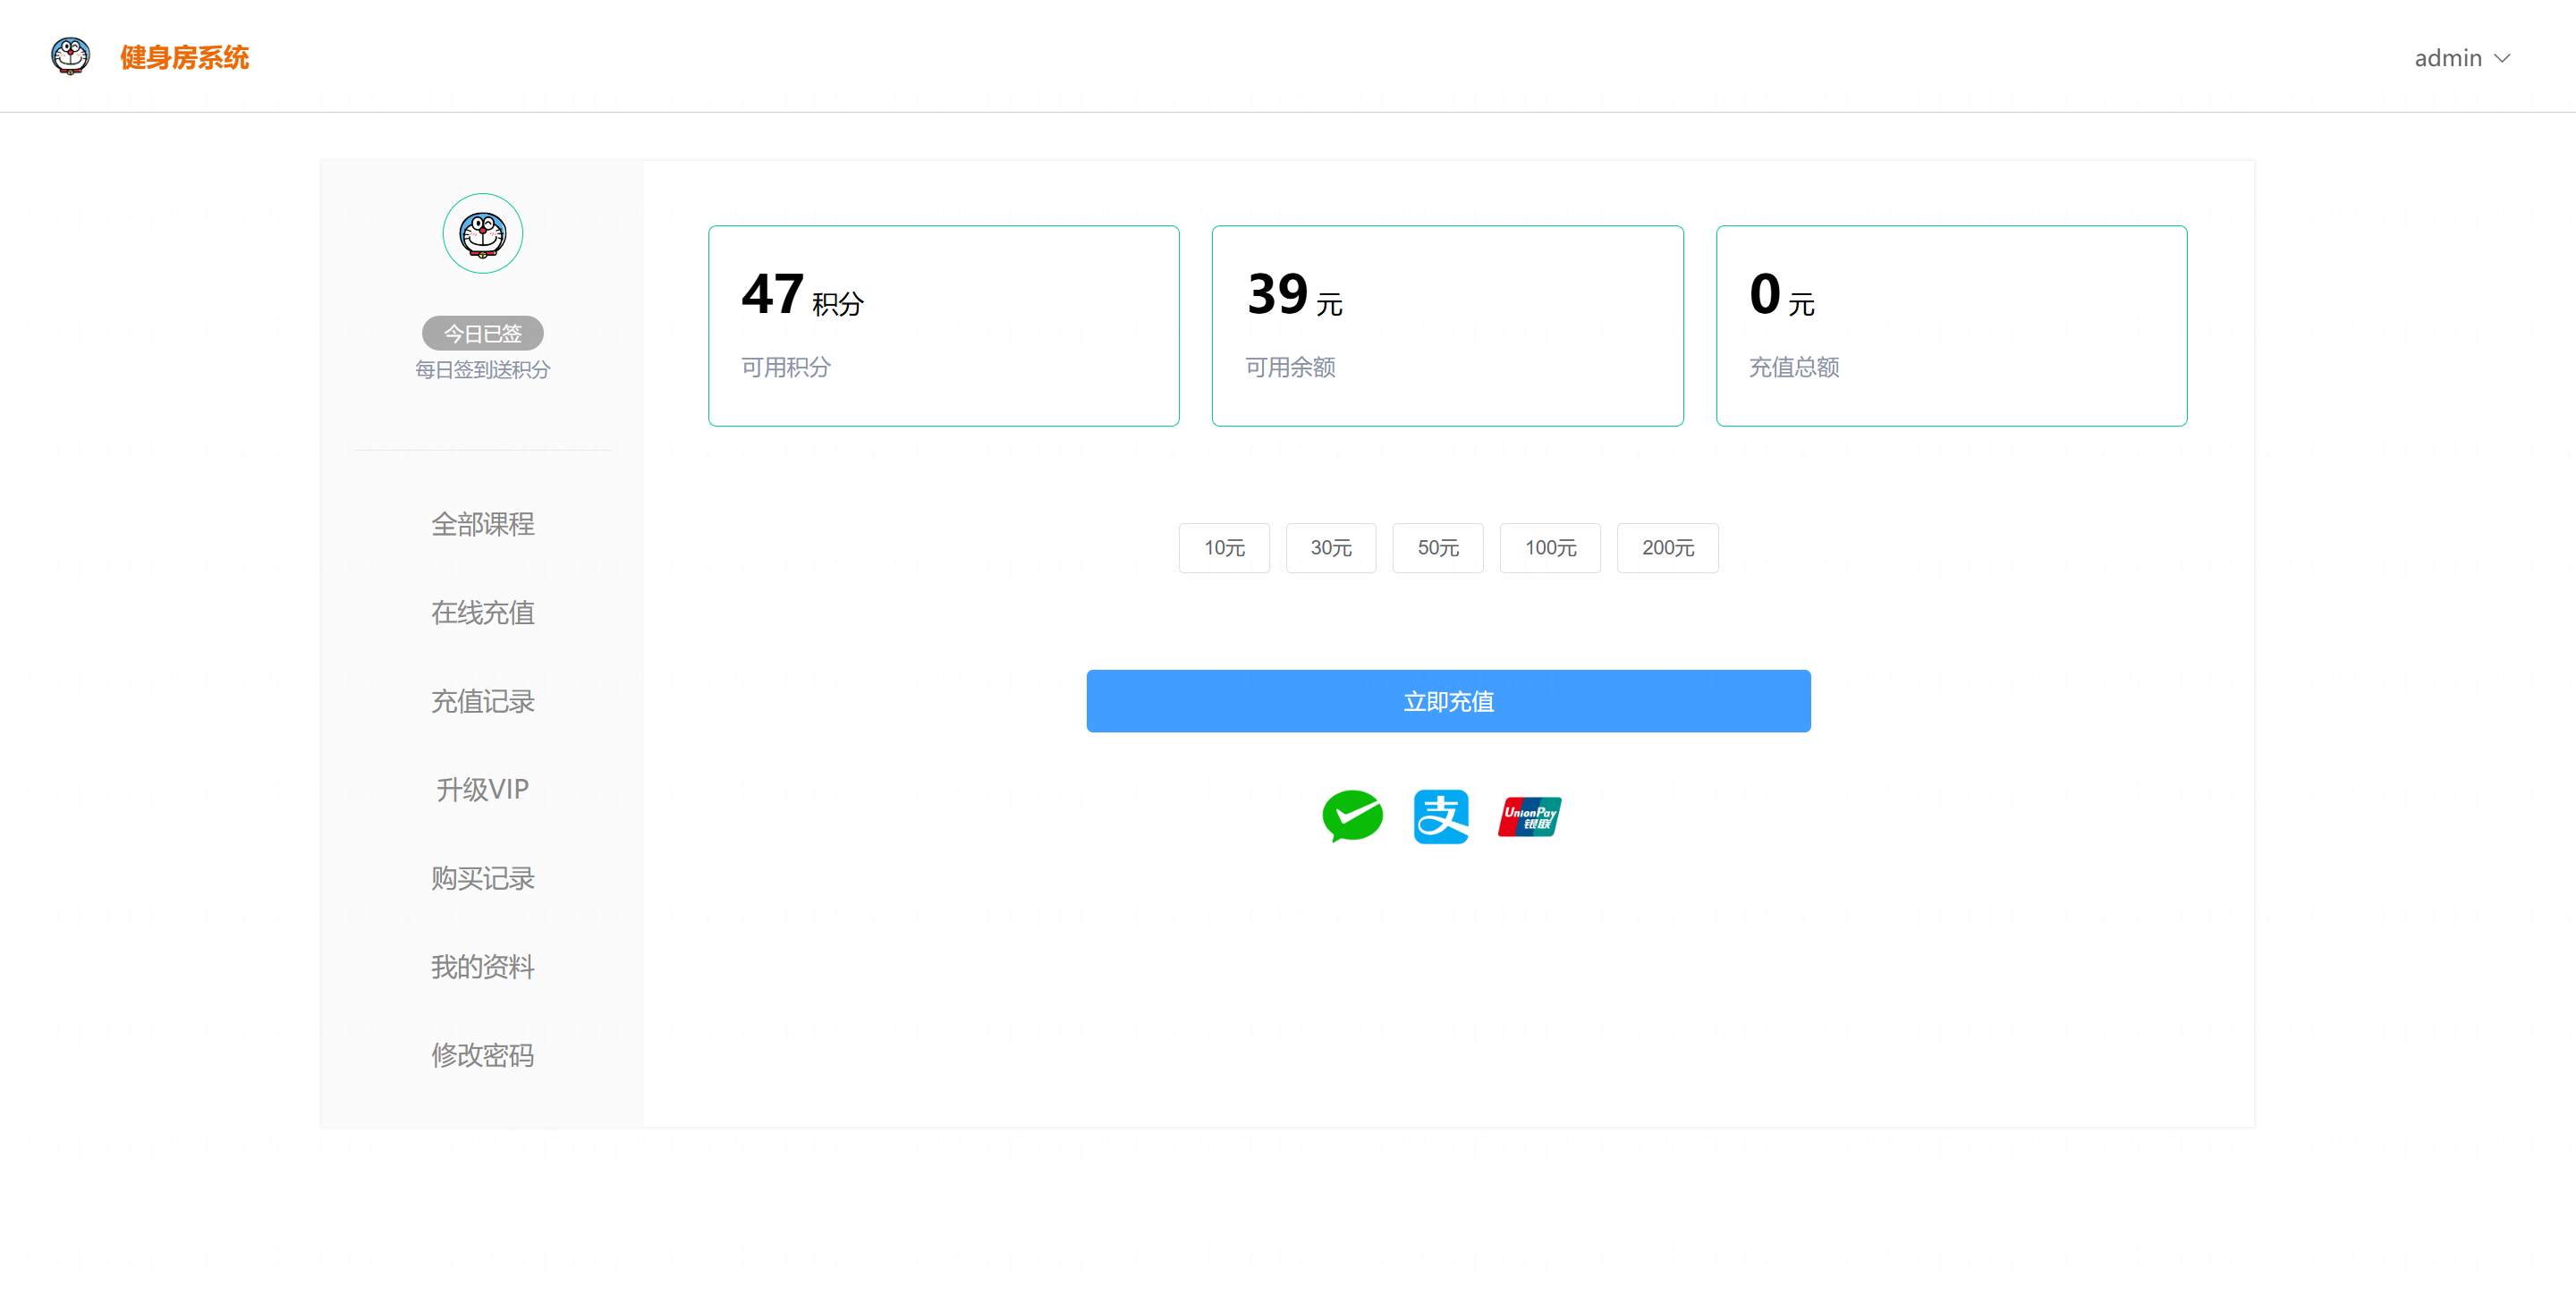Open 购买记录 in sidebar
2576x1311 pixels.
482,878
